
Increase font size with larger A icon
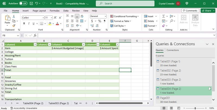[x=55, y=18]
